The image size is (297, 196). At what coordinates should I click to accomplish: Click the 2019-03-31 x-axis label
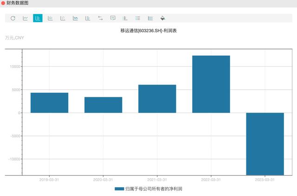pyautogui.click(x=49, y=180)
